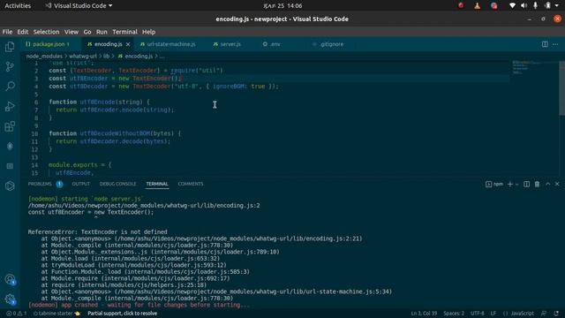565x318 pixels.
Task: Open the launch profile dropdown beside plus
Action: tap(516, 185)
